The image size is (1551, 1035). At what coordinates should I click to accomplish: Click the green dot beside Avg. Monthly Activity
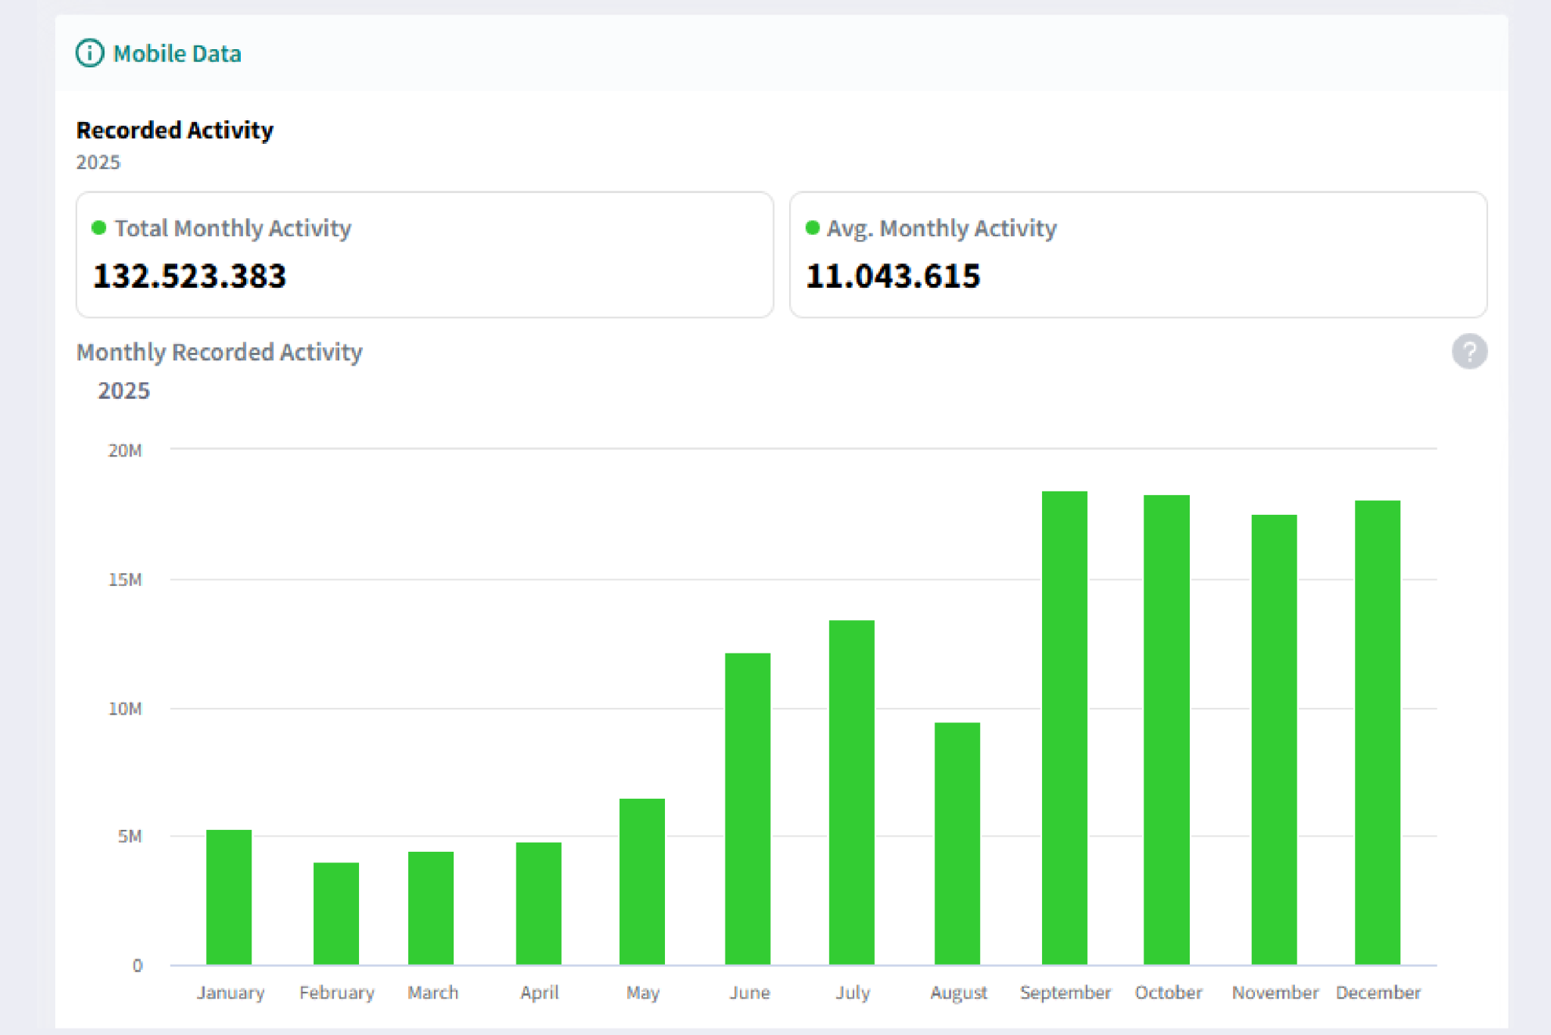(x=813, y=228)
